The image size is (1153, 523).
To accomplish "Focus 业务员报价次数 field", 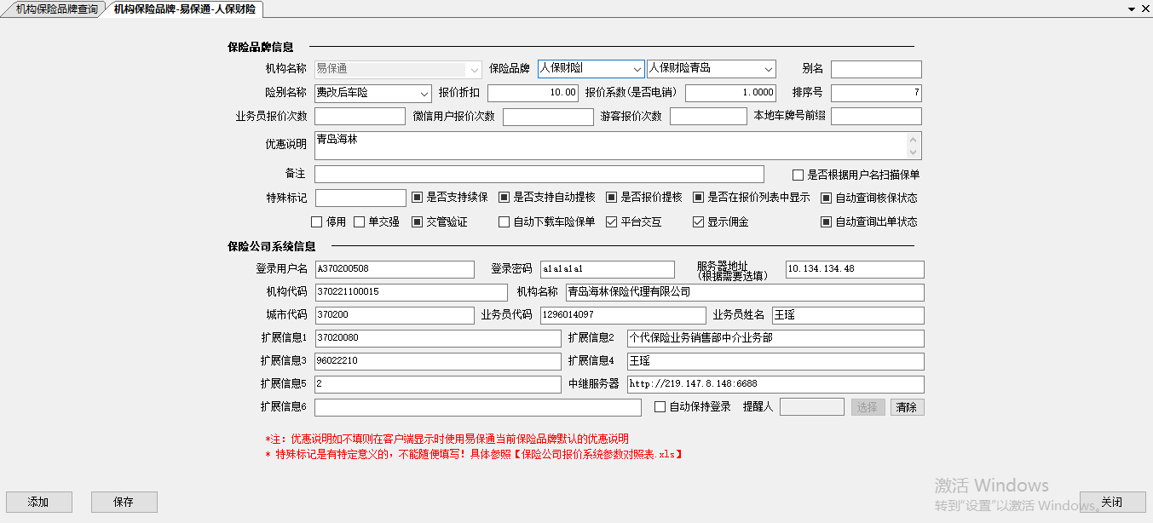I will coord(360,117).
